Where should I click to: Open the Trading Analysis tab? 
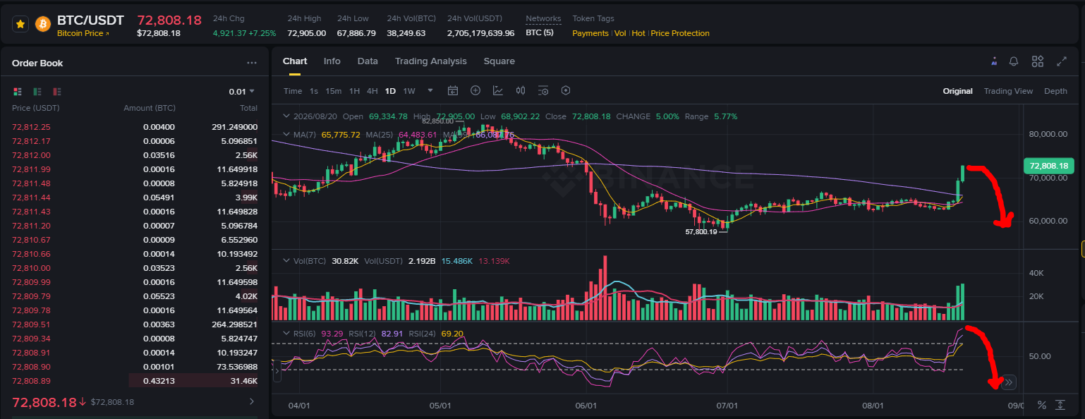tap(431, 61)
